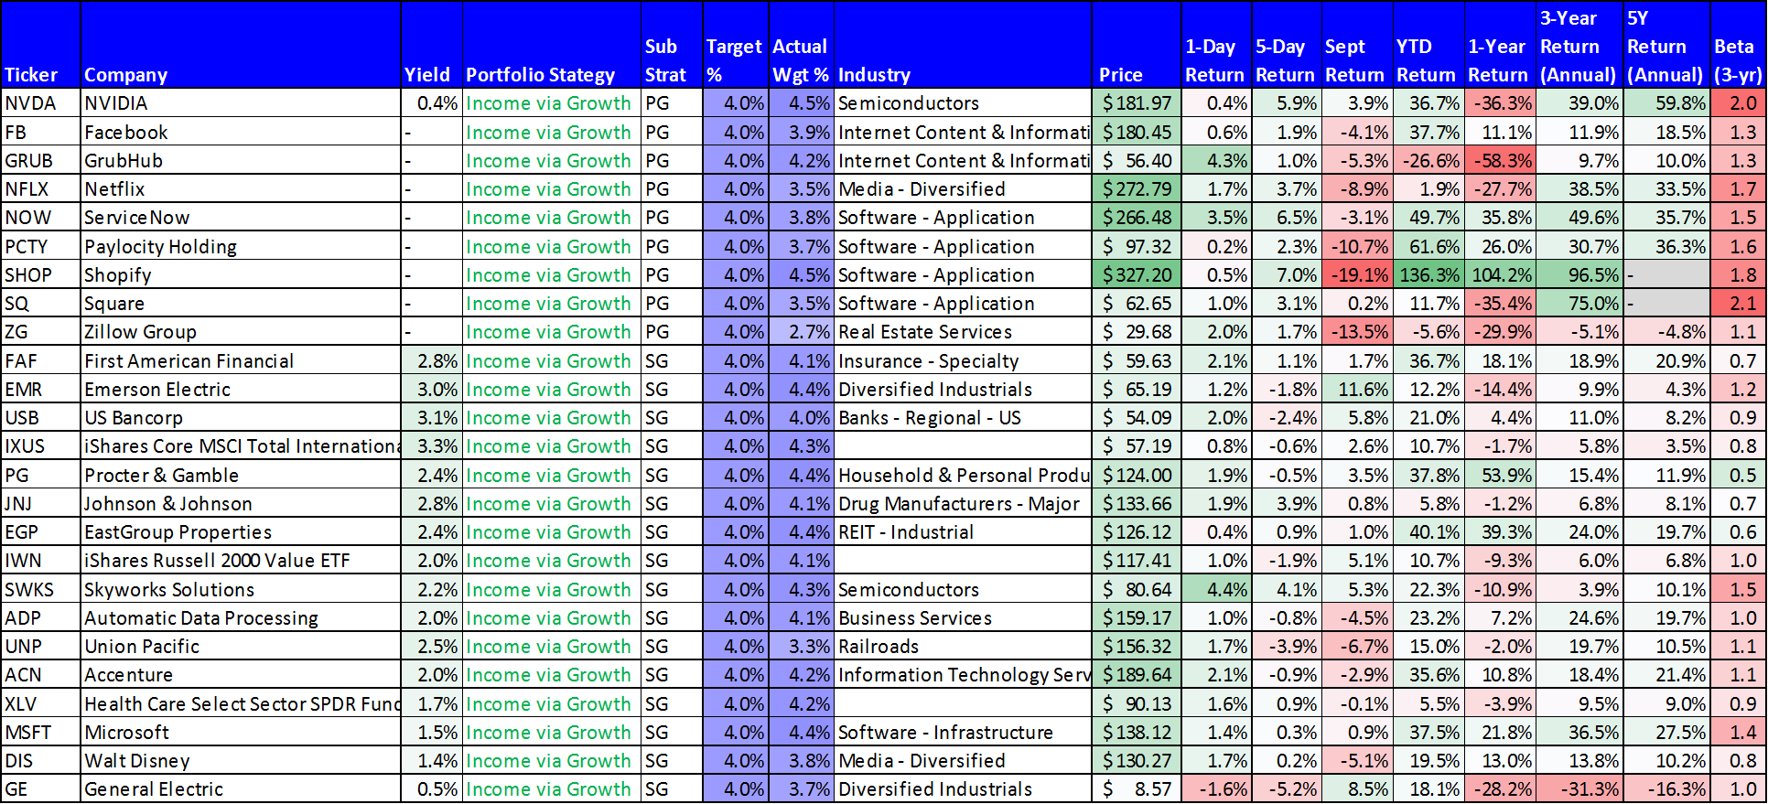Select ServiceNow's 49.7% YTD return
This screenshot has width=1768, height=804.
(1428, 218)
